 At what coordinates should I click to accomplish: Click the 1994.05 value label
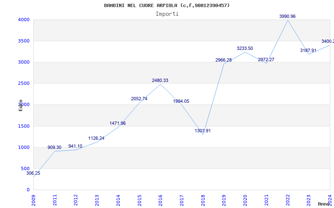click(x=181, y=101)
